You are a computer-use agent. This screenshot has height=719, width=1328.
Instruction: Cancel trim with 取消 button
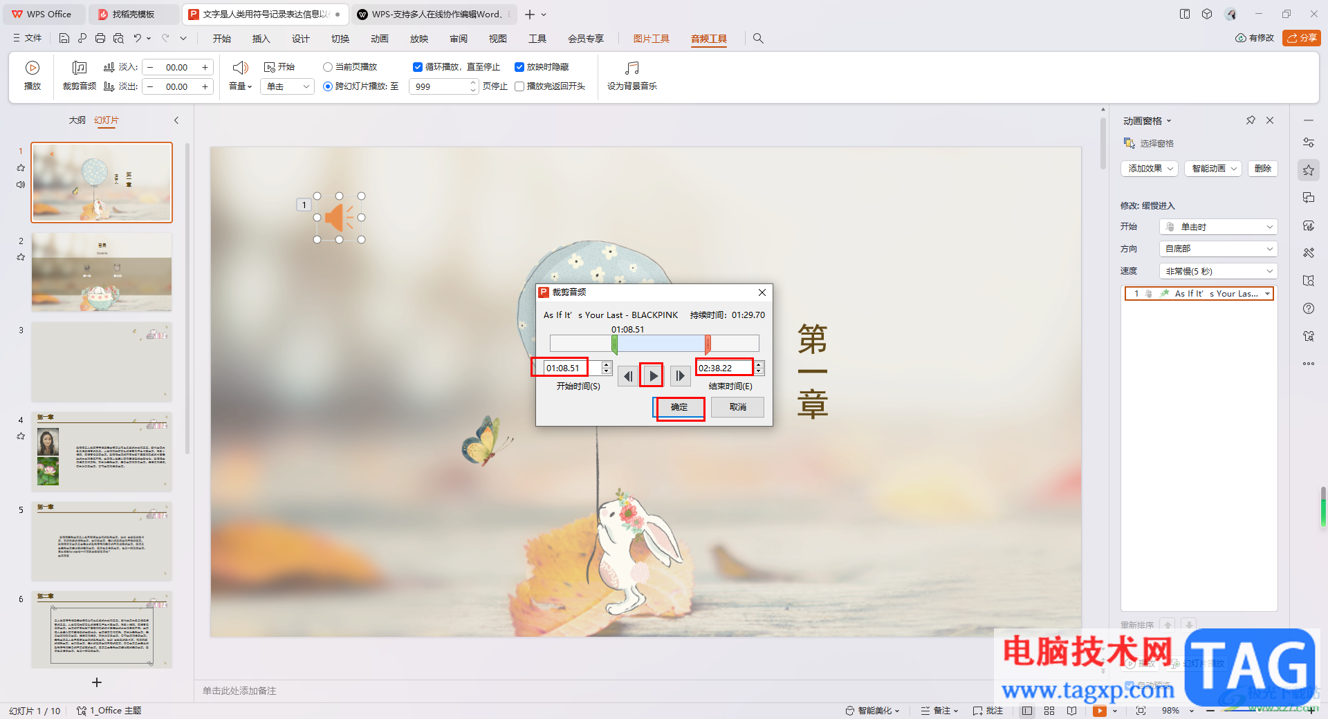737,407
